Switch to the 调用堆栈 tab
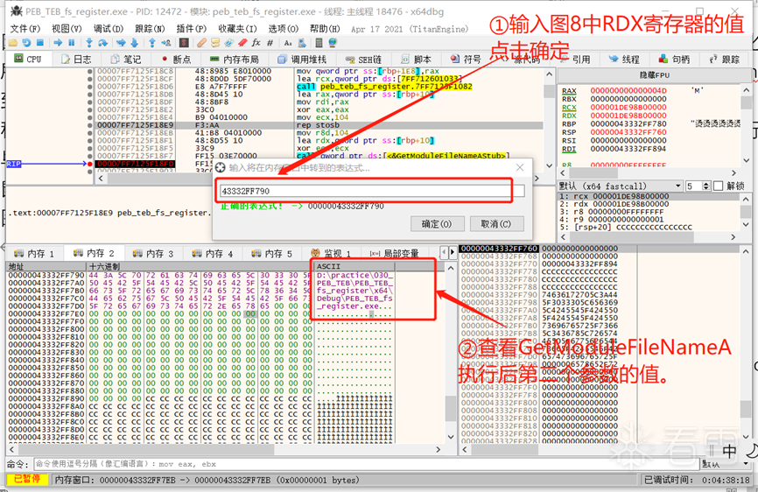Image resolution: width=758 pixels, height=492 pixels. (302, 59)
